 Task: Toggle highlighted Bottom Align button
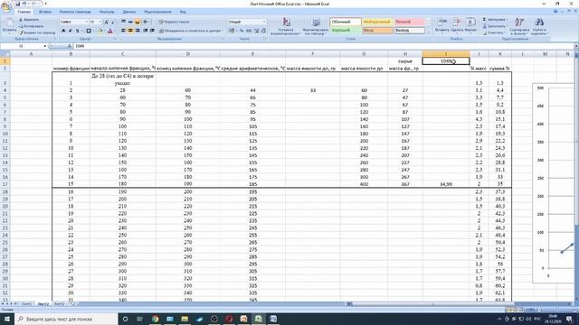[138, 22]
